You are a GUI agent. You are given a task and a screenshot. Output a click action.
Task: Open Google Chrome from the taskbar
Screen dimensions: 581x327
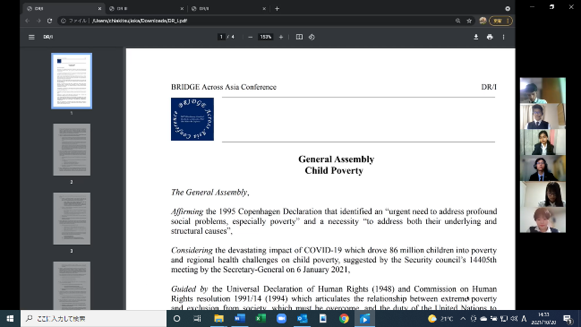(x=344, y=318)
